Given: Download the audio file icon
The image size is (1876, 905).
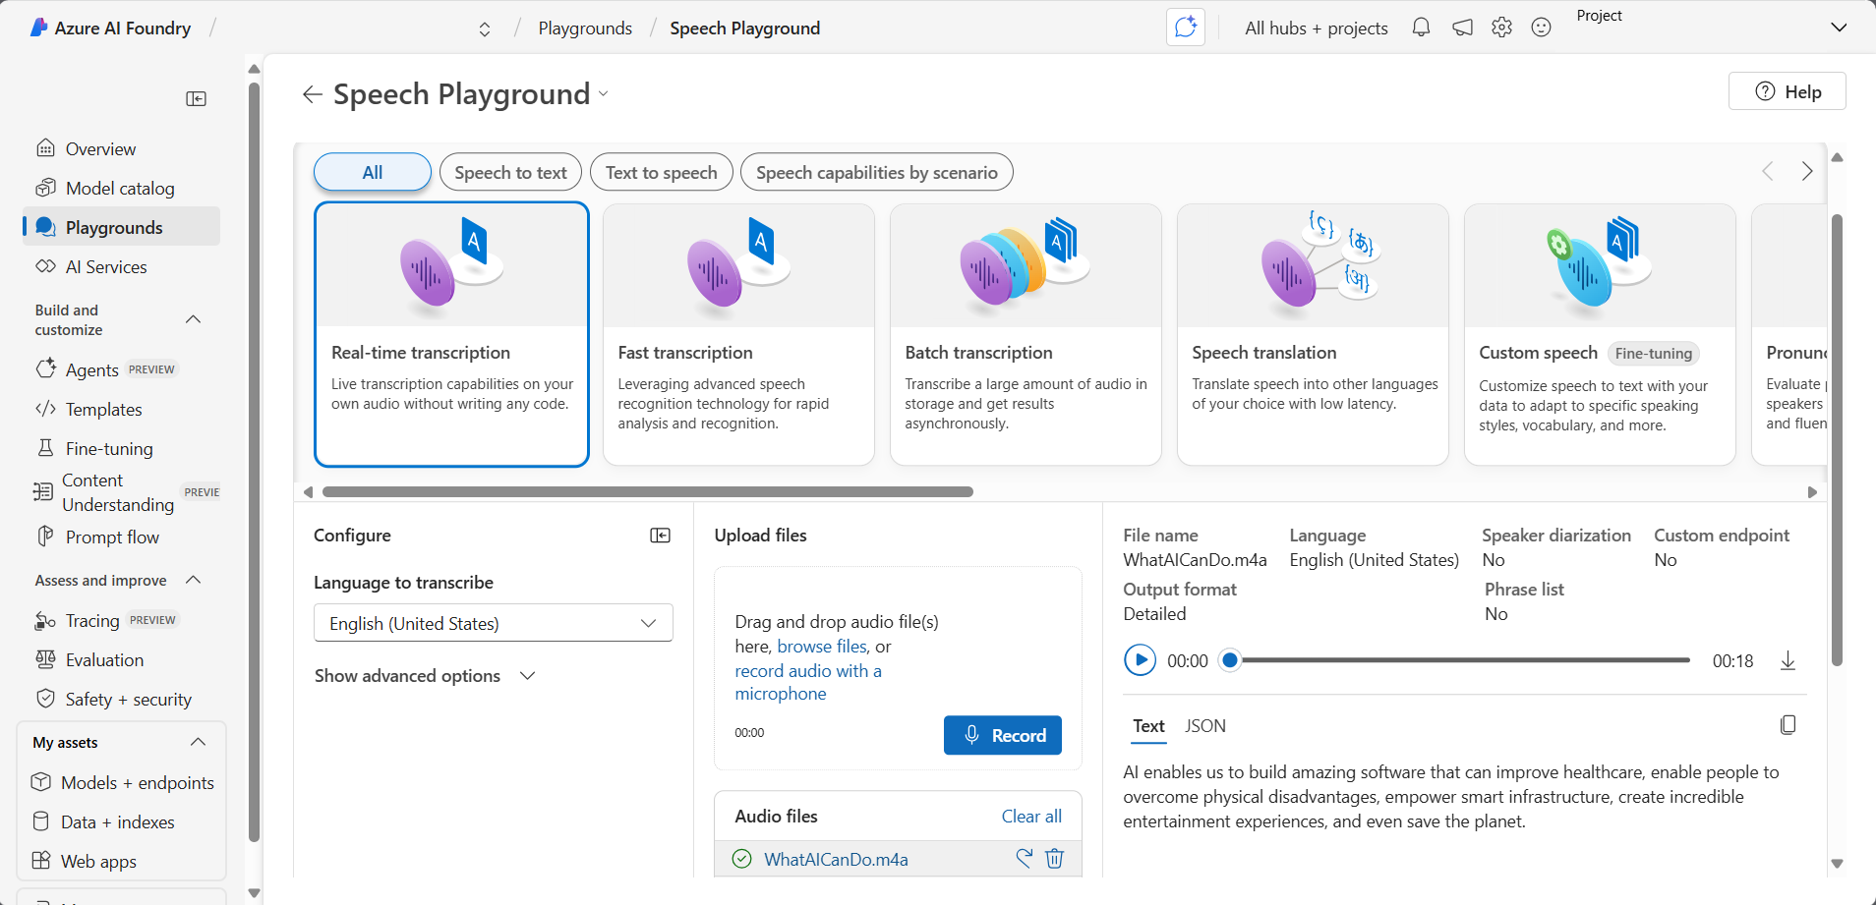Looking at the screenshot, I should [x=1788, y=660].
